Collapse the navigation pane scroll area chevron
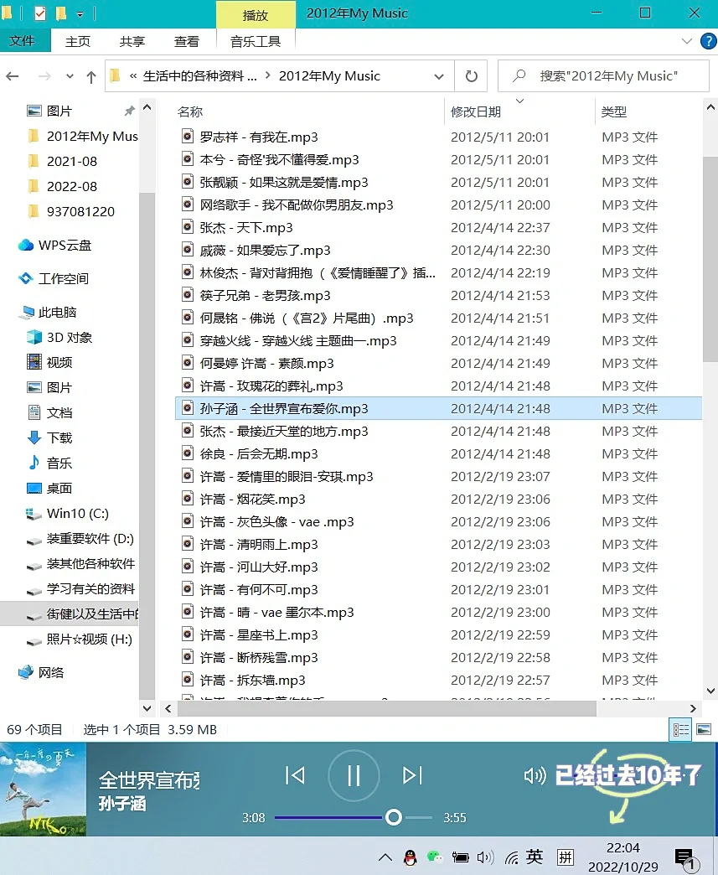Screen dimensions: 718x875 [x=147, y=106]
